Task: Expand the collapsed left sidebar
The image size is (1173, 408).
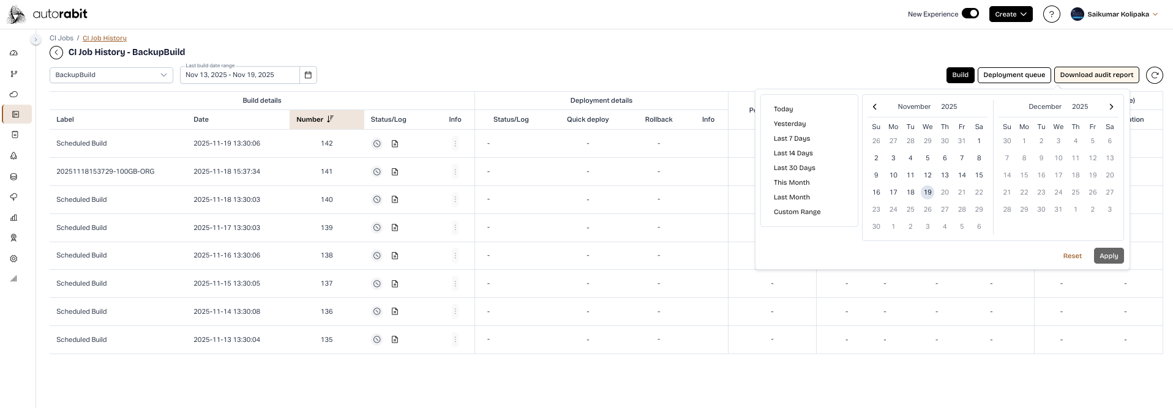Action: coord(36,40)
